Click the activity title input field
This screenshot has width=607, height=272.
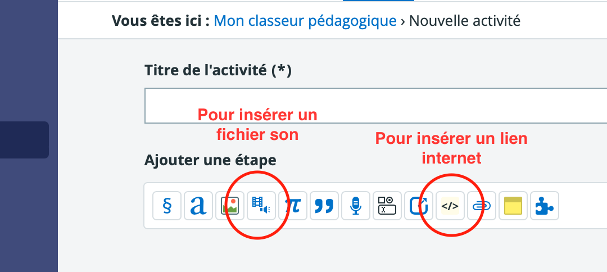[375, 106]
